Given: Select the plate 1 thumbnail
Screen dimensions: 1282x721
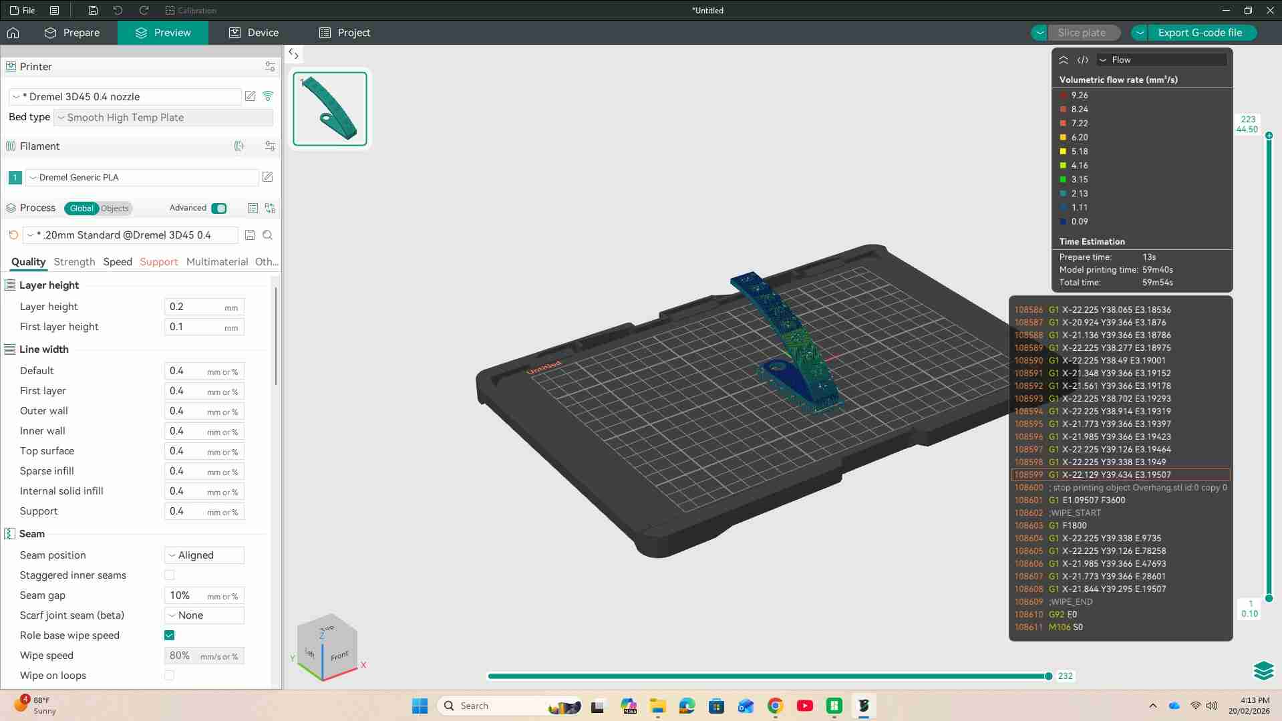Looking at the screenshot, I should point(330,109).
